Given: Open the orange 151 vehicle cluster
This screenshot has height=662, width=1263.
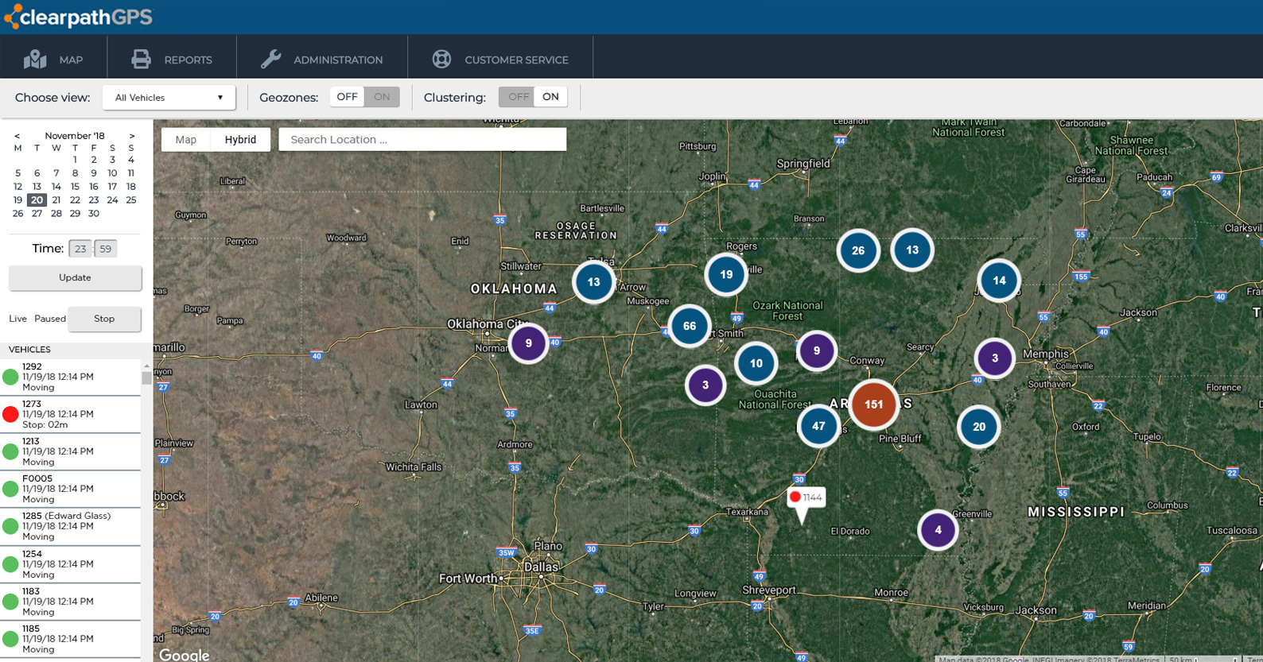Looking at the screenshot, I should coord(873,405).
